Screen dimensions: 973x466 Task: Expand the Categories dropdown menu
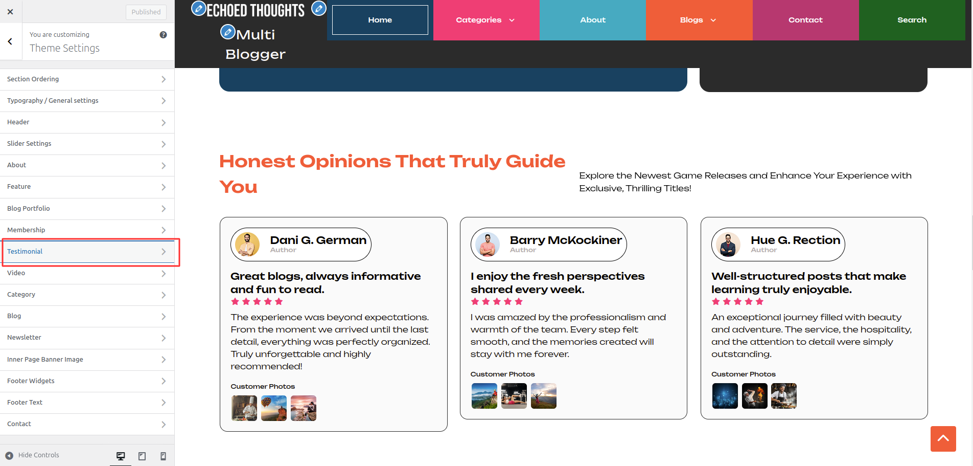pyautogui.click(x=485, y=20)
